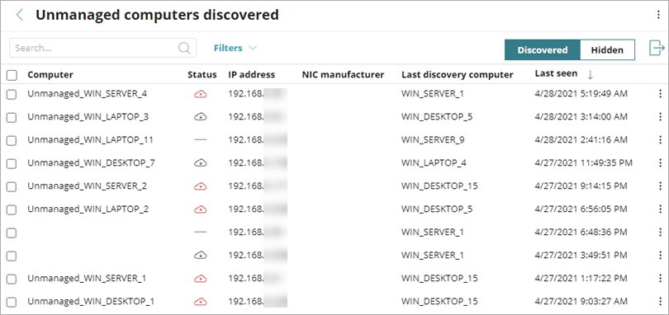Tick the select-all checkbox in table header
Screen dimensions: 669x315
pos(12,75)
